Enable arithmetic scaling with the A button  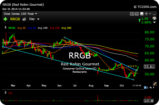(x=145, y=87)
